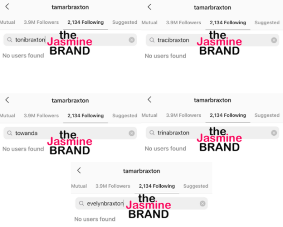Open Suggested tab above tracibraxton search
283x227 pixels.
tap(267, 22)
